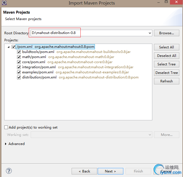Viewport: 183px width, 177px height.
Task: Proceed with the Next button
Action: 111,171
